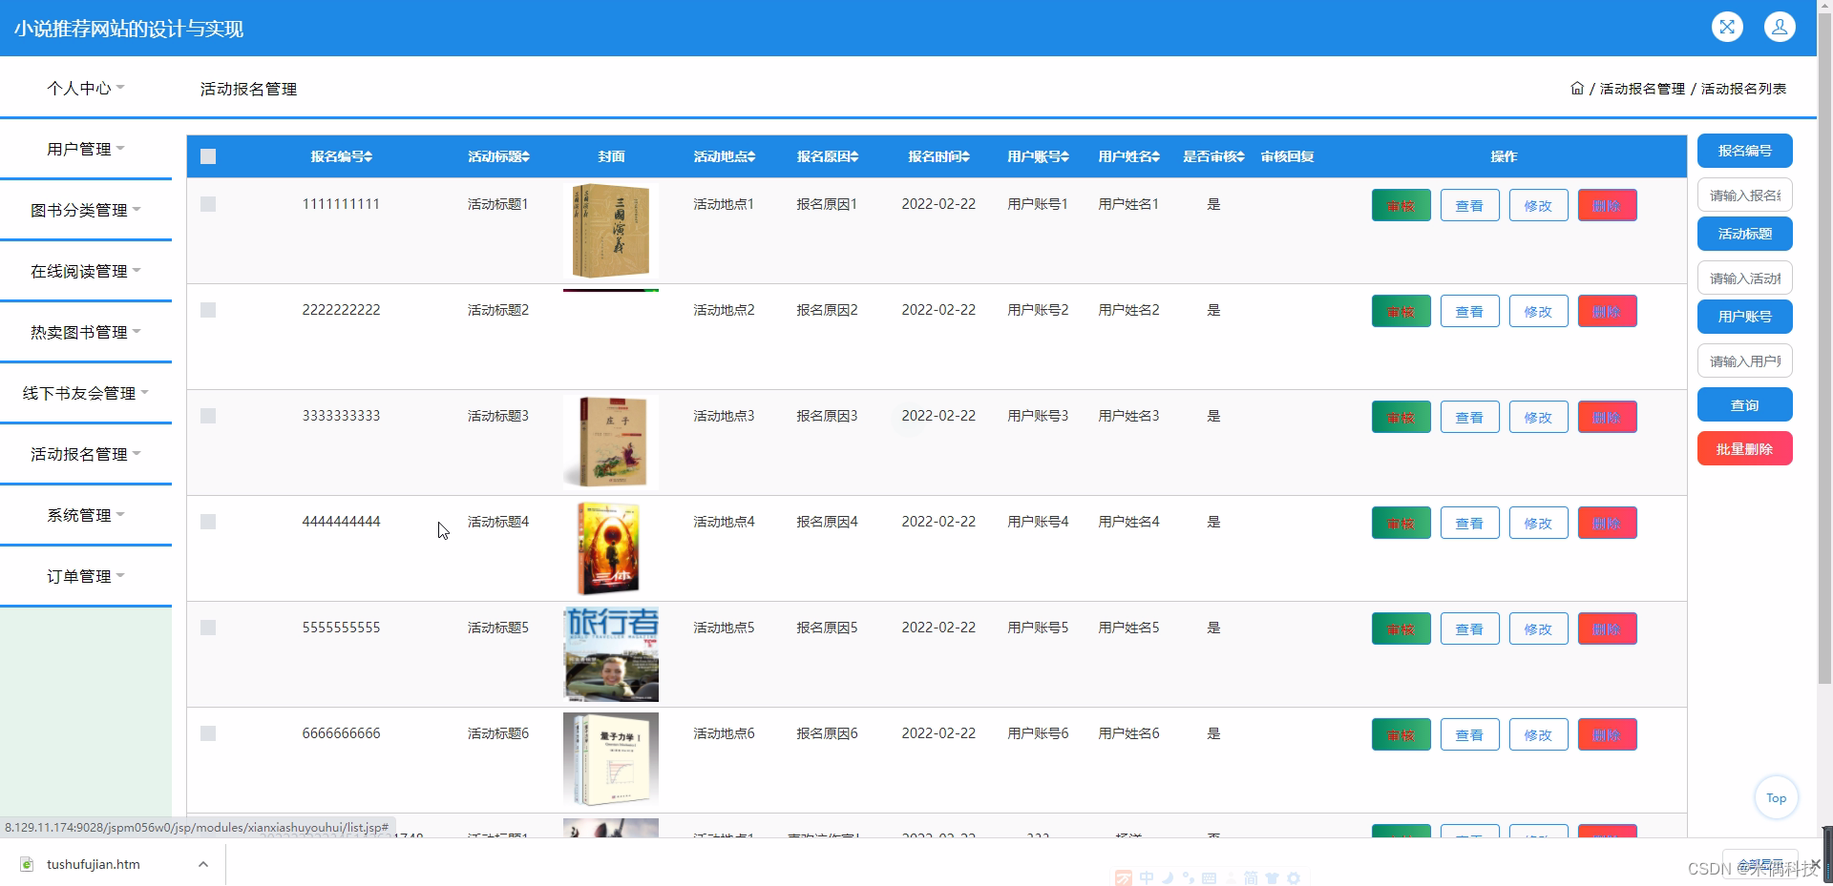Image resolution: width=1833 pixels, height=886 pixels.
Task: Expand the 图书分类管理 sidebar menu
Action: coord(86,210)
